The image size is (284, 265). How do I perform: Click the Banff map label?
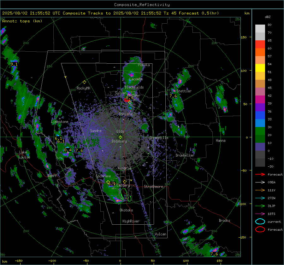point(52,176)
